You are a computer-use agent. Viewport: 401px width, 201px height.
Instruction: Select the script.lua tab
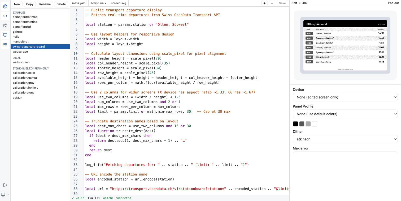coord(97,3)
